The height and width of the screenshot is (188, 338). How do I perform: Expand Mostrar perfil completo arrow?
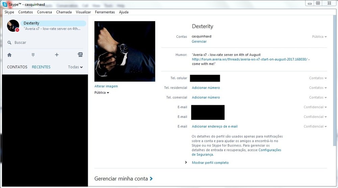pyautogui.click(x=186, y=162)
